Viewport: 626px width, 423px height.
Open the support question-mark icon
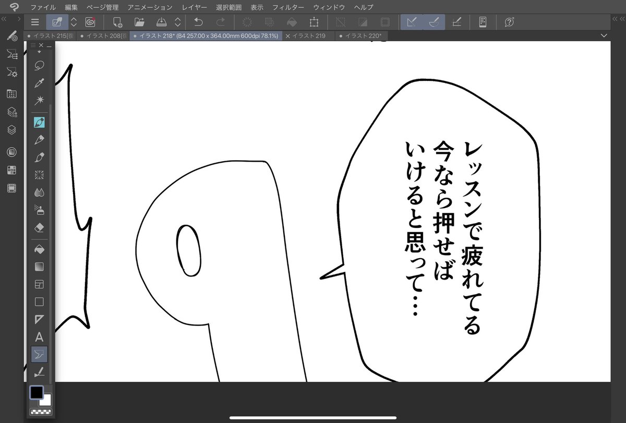click(510, 22)
